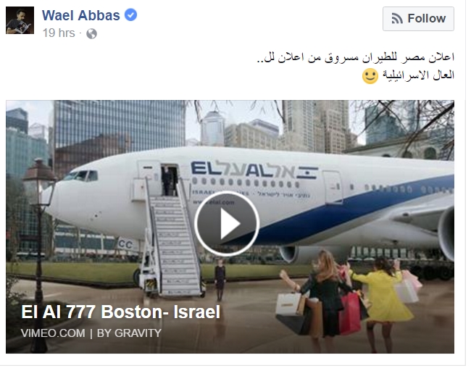Open Wael Abbas profile picture
Image resolution: width=471 pixels, height=371 pixels.
click(20, 20)
